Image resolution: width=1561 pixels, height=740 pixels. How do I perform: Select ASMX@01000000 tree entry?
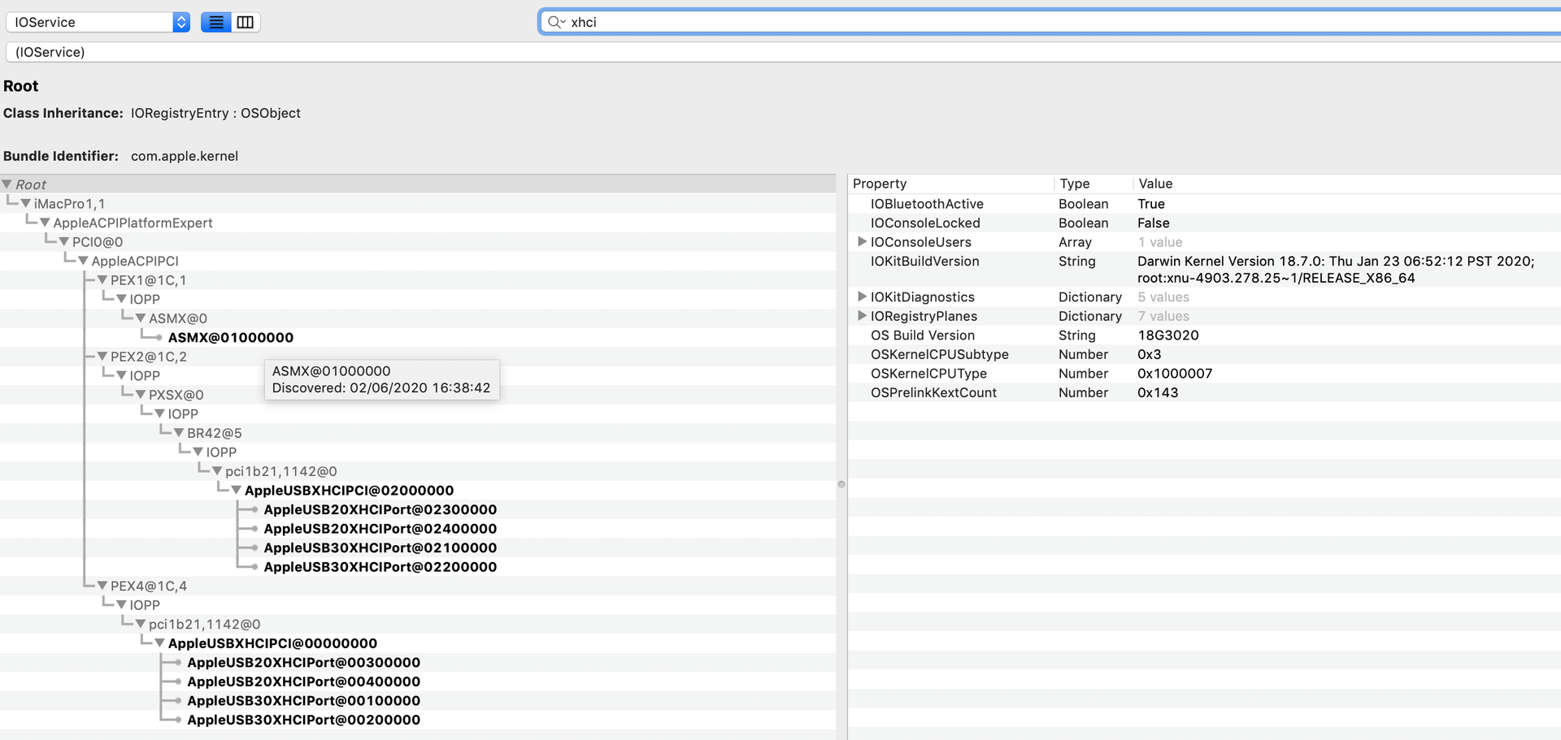click(x=230, y=338)
